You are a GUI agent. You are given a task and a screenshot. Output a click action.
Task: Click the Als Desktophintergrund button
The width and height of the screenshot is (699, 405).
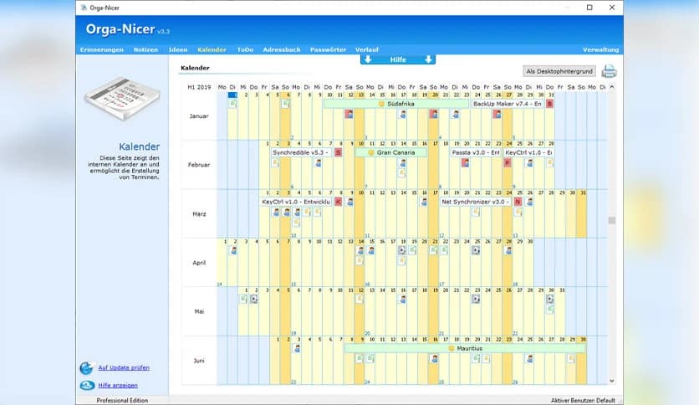pyautogui.click(x=559, y=71)
